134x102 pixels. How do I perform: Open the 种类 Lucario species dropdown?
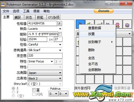tap(45, 29)
